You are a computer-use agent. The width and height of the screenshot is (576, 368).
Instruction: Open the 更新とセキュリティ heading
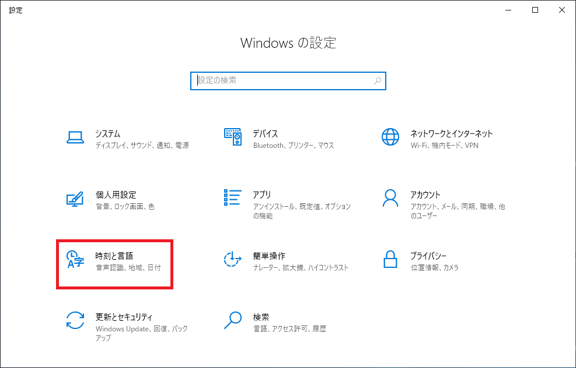pos(124,317)
